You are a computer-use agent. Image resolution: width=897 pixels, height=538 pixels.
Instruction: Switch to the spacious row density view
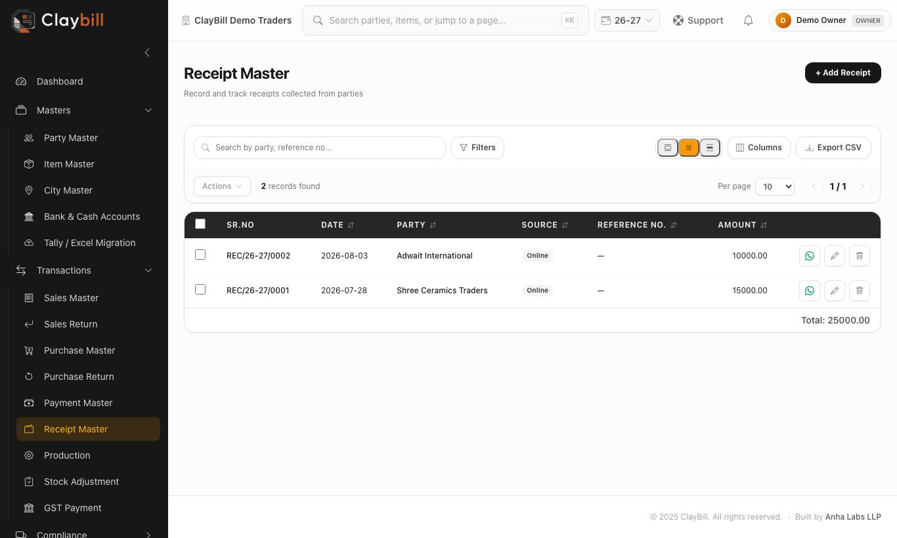[x=710, y=148]
